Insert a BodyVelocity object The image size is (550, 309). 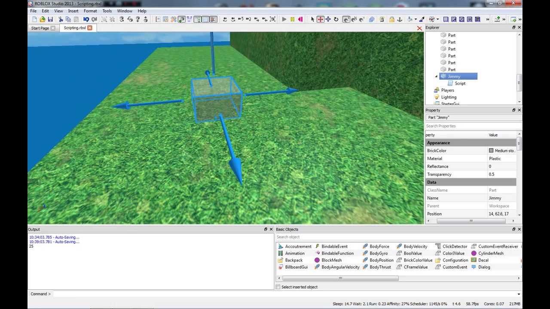point(412,246)
